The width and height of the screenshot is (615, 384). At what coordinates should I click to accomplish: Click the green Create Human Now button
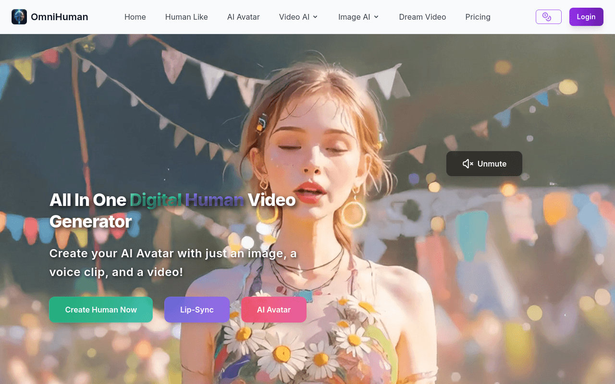[x=101, y=310]
